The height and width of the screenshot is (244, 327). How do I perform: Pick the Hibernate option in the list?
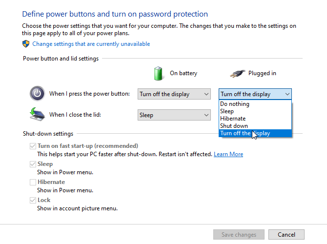(x=233, y=119)
